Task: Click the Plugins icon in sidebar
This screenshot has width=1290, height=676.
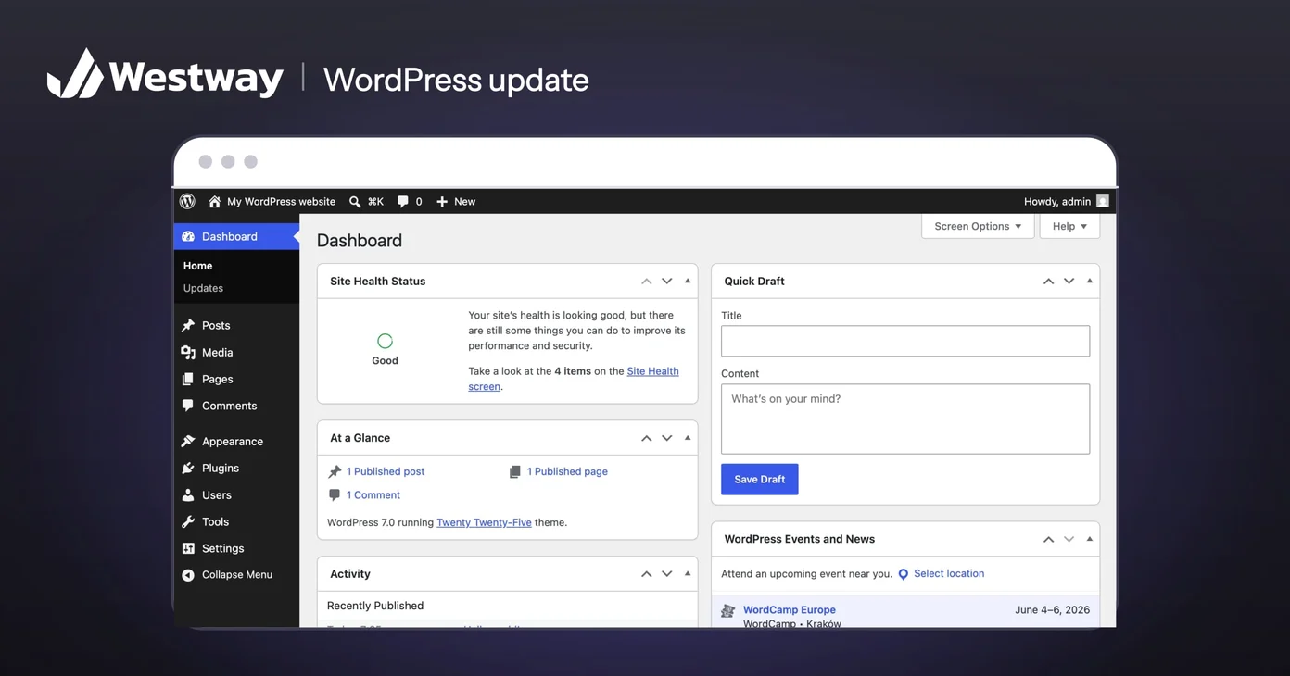Action: (188, 468)
